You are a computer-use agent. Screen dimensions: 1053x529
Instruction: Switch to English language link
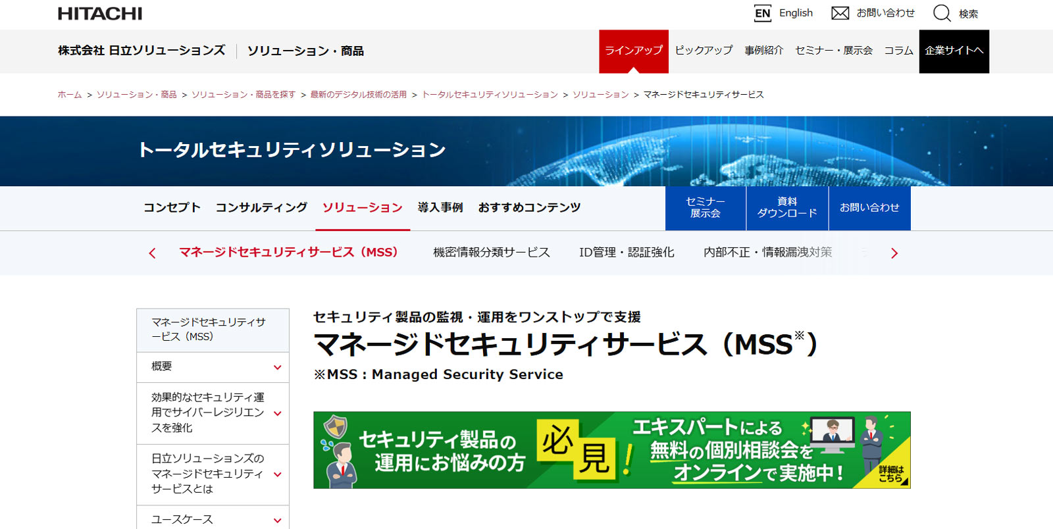tap(796, 13)
